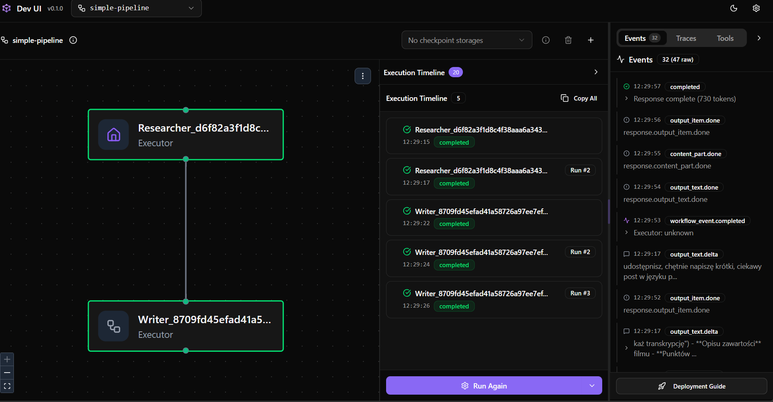Click Copy All button
773x402 pixels.
pyautogui.click(x=579, y=98)
